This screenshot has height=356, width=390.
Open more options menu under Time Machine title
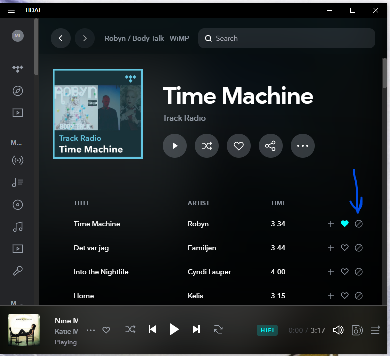tap(302, 146)
